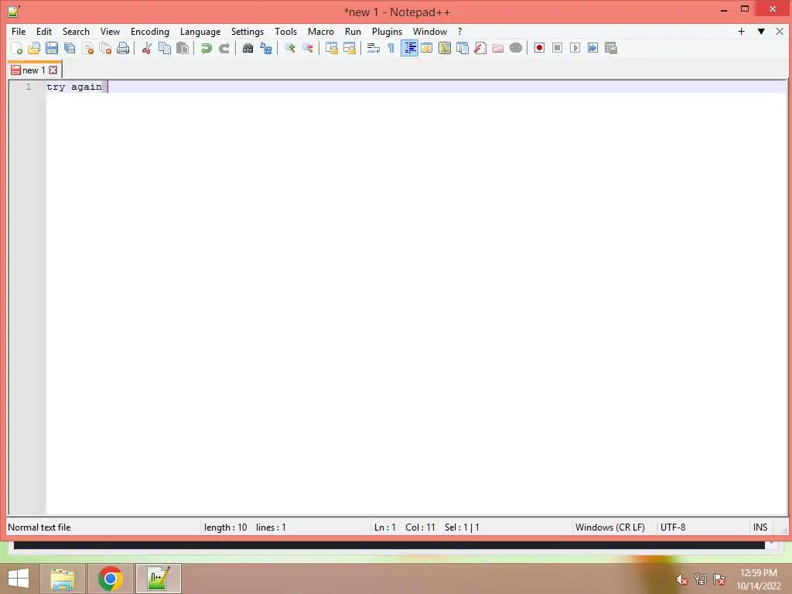Click Synchronize Vertical Scrolling icon
Image resolution: width=792 pixels, height=594 pixels.
coord(331,48)
